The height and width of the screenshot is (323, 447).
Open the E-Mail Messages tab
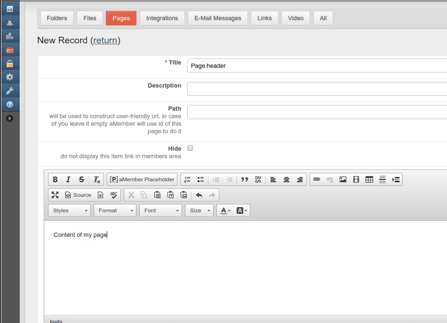point(218,18)
